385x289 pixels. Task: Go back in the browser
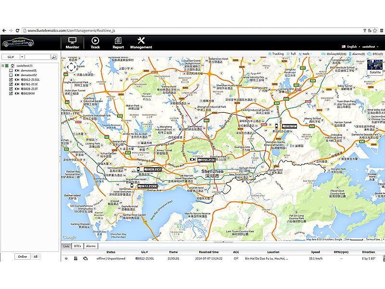pos(4,30)
